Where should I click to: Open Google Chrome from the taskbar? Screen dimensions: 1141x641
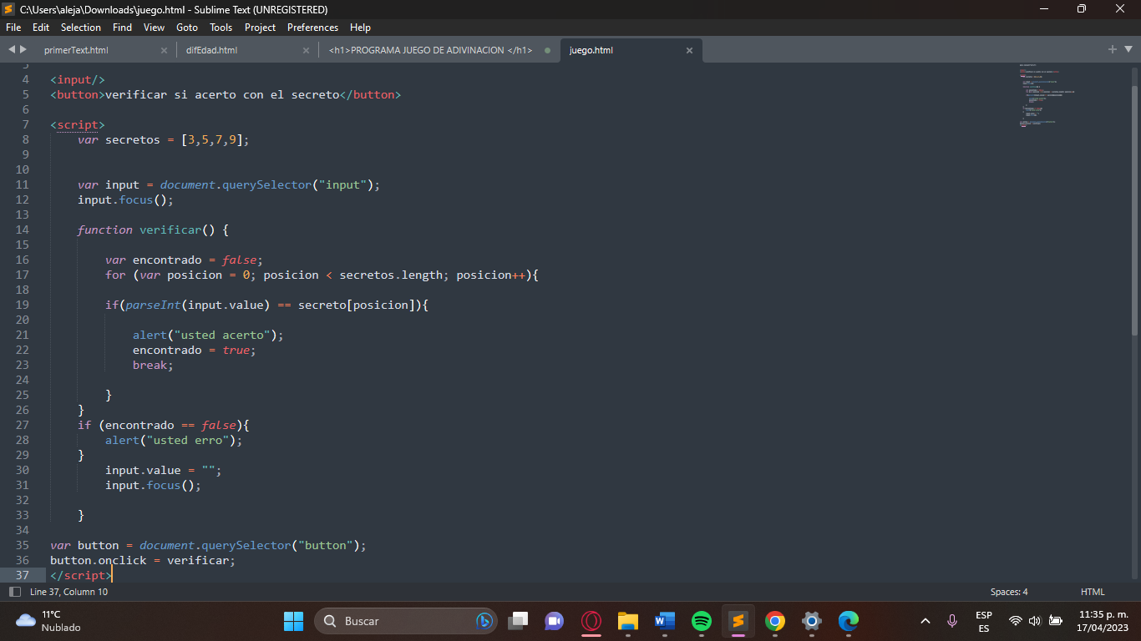click(x=775, y=621)
